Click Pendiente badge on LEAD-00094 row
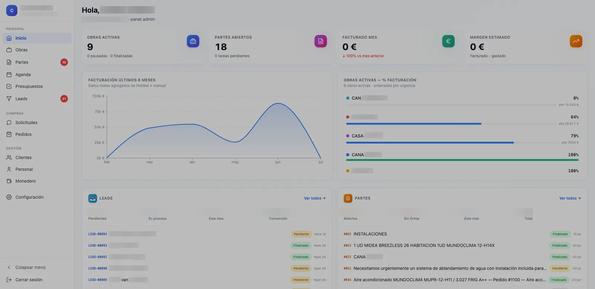 301,234
